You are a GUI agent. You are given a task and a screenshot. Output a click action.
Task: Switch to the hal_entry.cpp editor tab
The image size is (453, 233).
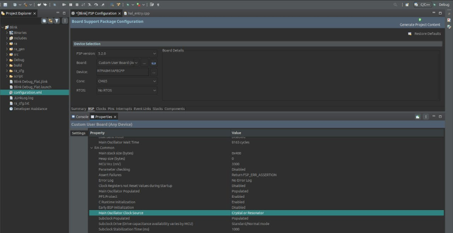pos(137,13)
